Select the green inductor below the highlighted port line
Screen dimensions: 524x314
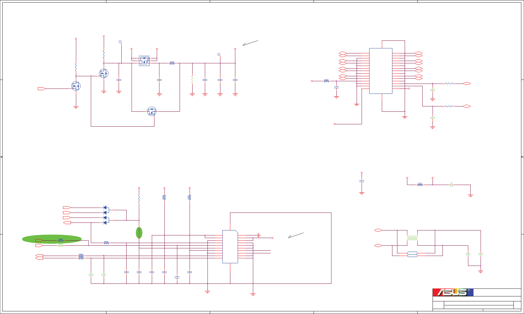tap(61, 245)
